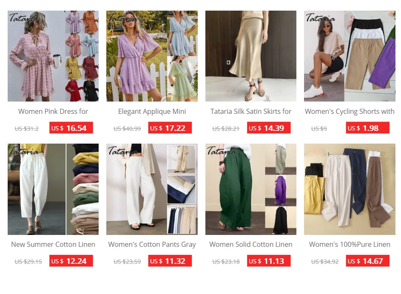This screenshot has height=294, width=401.
Task: Click the "Women's Cotton Pants Gray" title
Action: point(152,244)
